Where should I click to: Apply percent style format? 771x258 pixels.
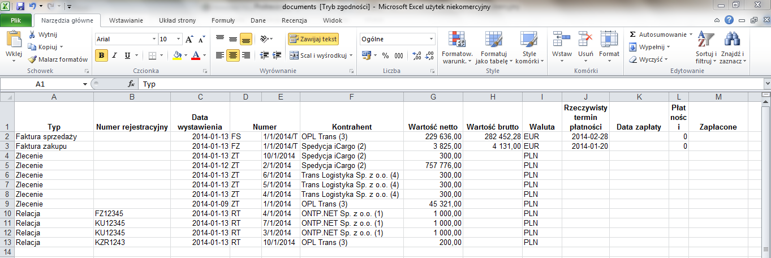[385, 55]
